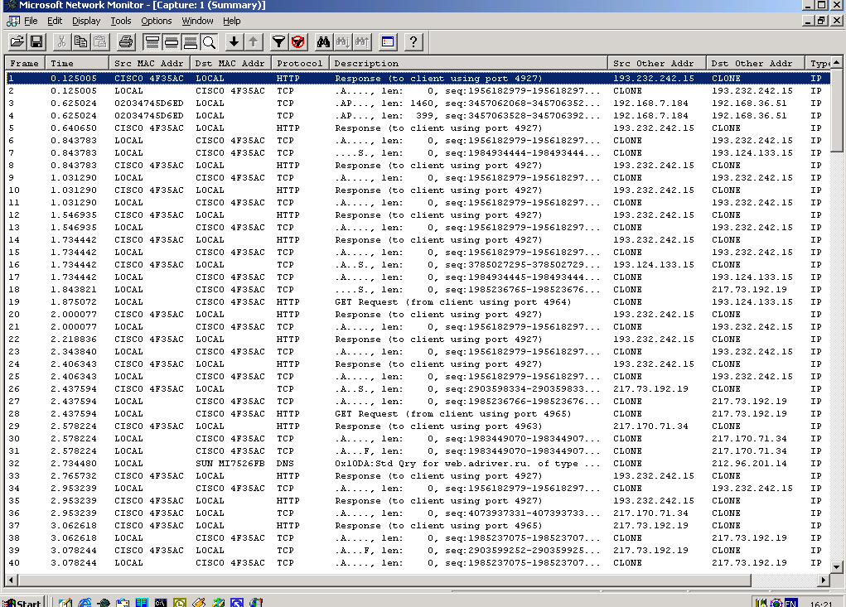Open the Edit menu
Image resolution: width=846 pixels, height=607 pixels.
tap(55, 21)
